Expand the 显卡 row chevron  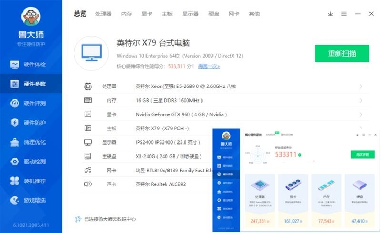pyautogui.click(x=361, y=114)
